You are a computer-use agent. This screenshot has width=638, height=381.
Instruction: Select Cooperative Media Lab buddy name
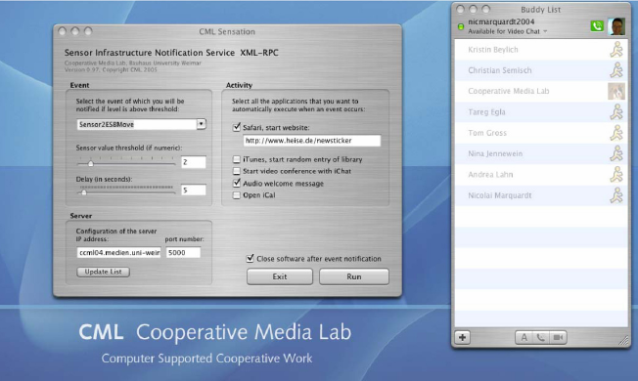tap(509, 91)
